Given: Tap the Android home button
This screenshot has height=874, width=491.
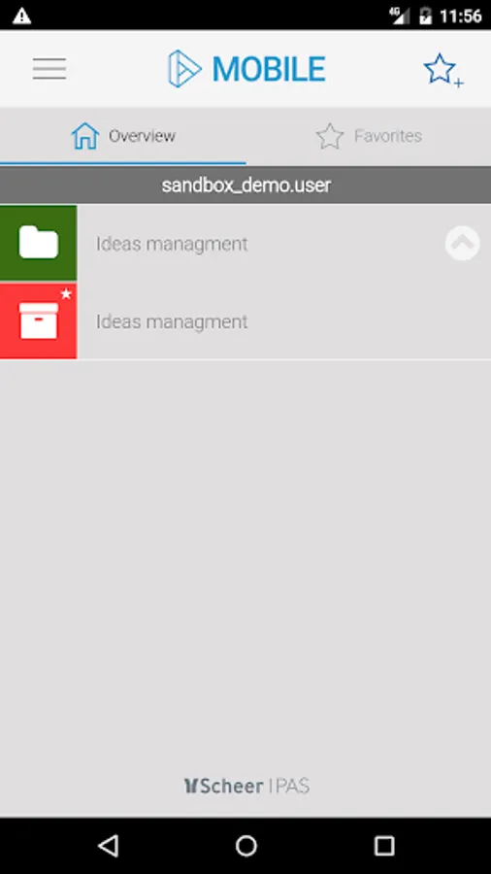Looking at the screenshot, I should (x=246, y=846).
